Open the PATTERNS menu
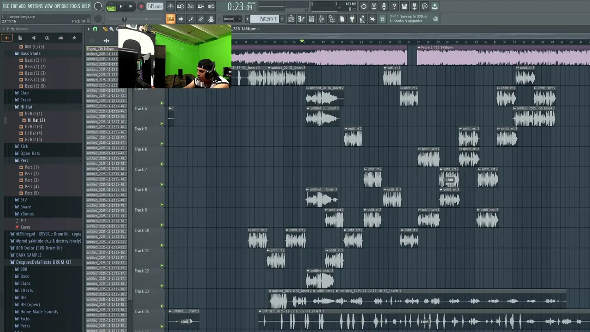 click(35, 6)
